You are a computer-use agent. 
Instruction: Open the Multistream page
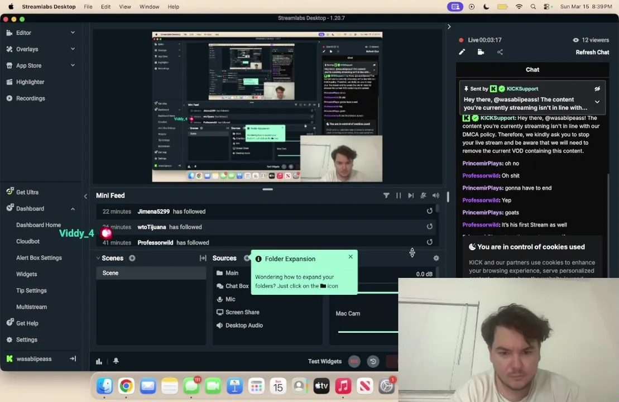tap(31, 307)
